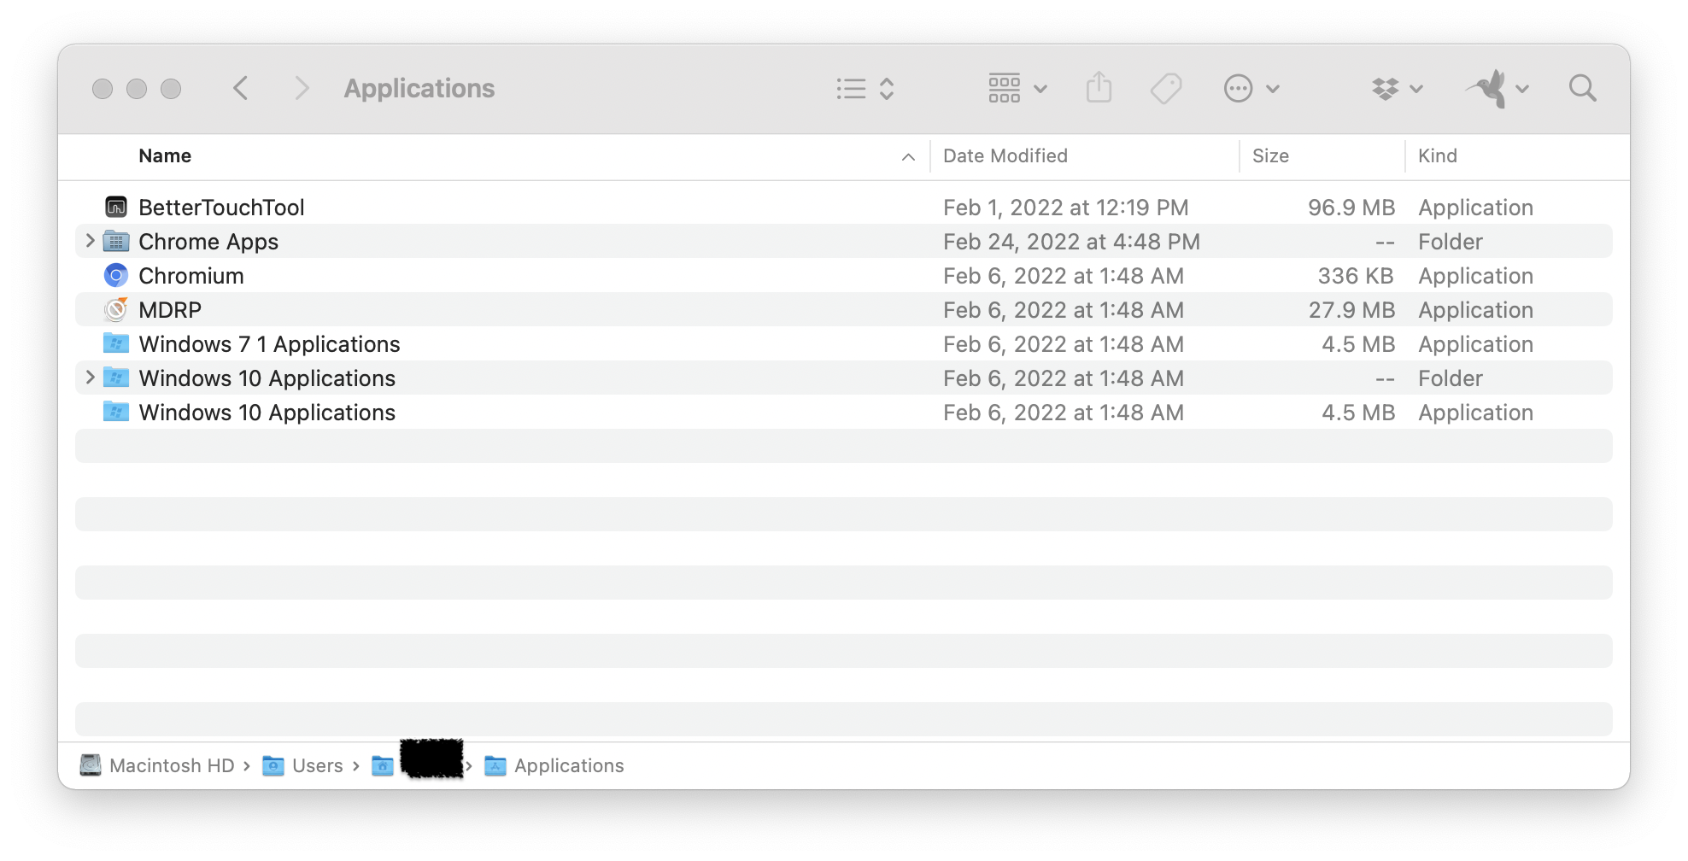This screenshot has height=861, width=1688.
Task: Click date Feb 1, 2022 at 12:19 PM
Action: 1065,208
